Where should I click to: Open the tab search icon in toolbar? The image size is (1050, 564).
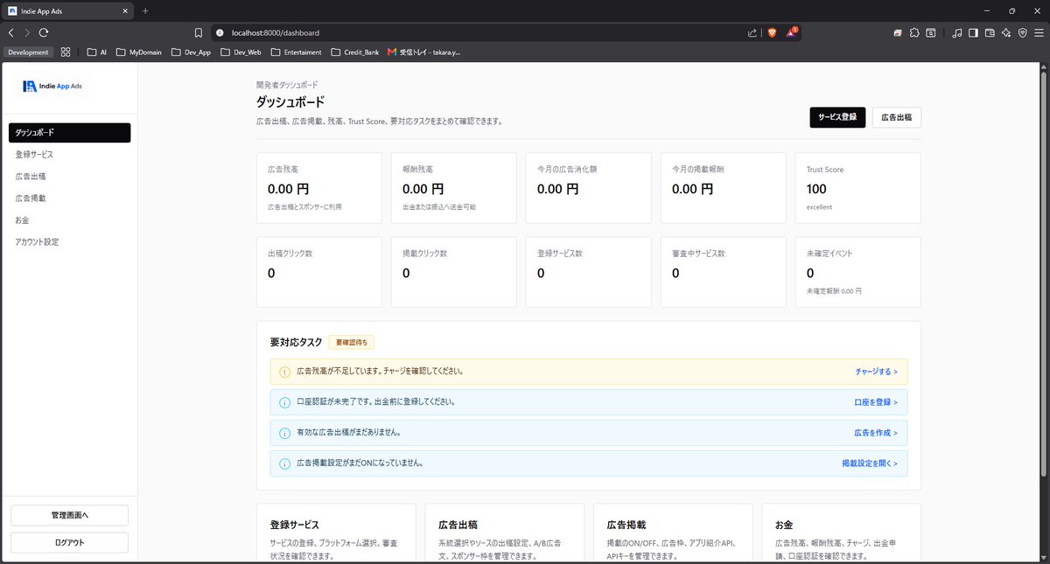pos(931,32)
